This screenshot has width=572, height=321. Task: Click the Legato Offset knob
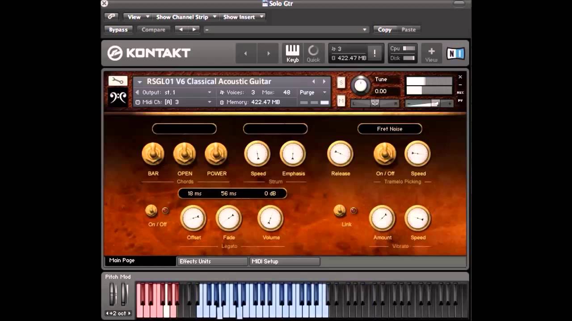pos(193,218)
